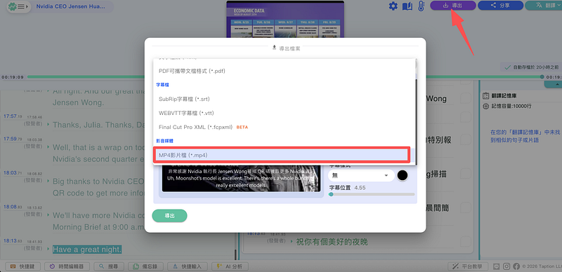Click play arrow beside 'Have a great night.'
This screenshot has height=272, width=562.
pyautogui.click(x=48, y=250)
